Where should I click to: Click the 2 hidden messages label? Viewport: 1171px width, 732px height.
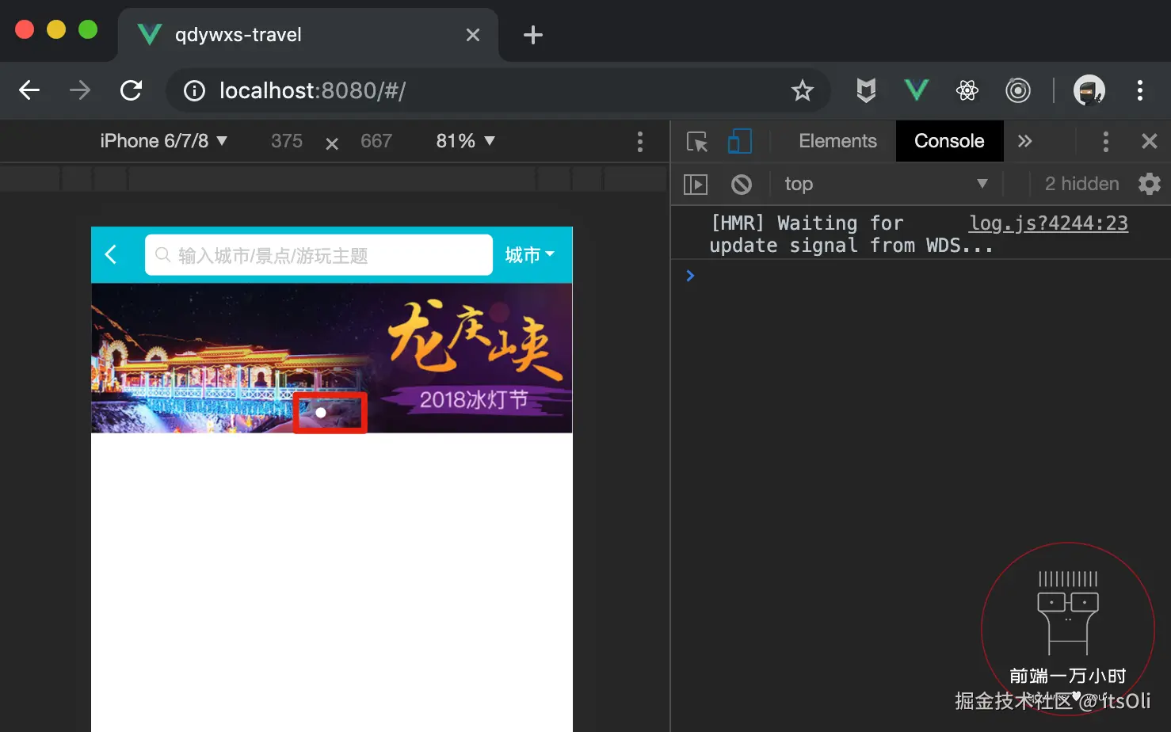click(1081, 184)
